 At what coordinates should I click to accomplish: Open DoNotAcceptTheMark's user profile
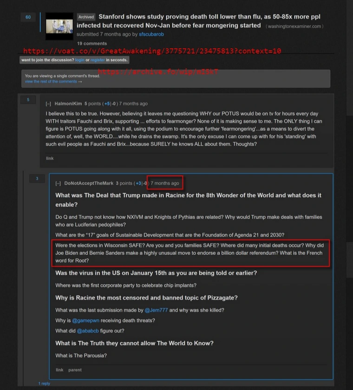pos(89,183)
